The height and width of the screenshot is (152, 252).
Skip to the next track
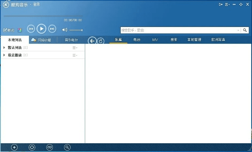click(53, 29)
